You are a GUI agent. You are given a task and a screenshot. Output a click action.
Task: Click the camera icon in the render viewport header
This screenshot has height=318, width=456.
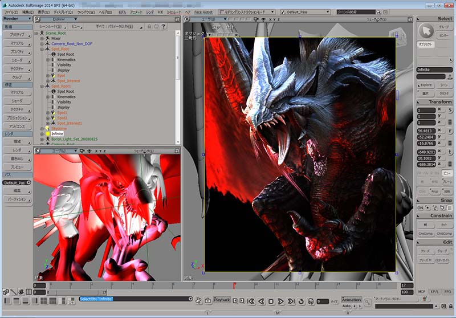pos(256,19)
